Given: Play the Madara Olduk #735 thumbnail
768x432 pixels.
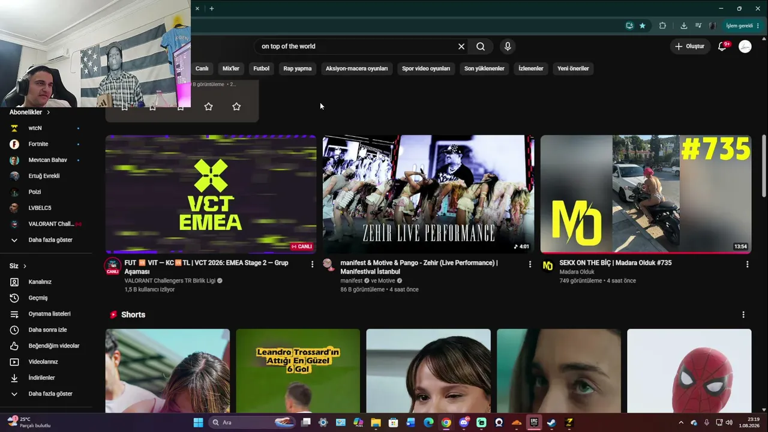Looking at the screenshot, I should [646, 194].
